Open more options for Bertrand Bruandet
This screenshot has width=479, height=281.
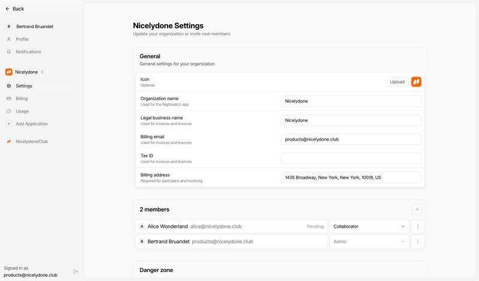417,242
